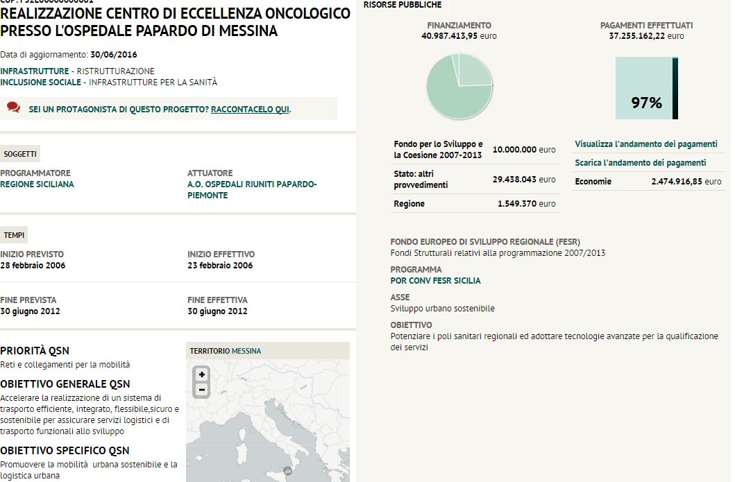Click Stato: altri provvedimenti label
This screenshot has width=735, height=482.
click(x=421, y=180)
